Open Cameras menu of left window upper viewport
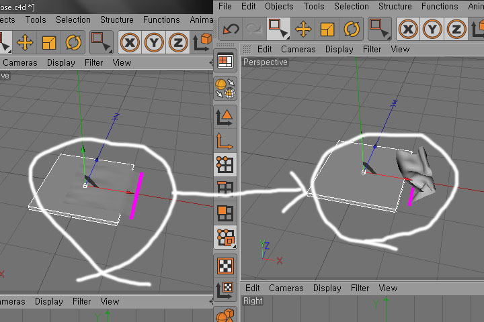Viewport: 484px width, 322px height. tap(20, 63)
